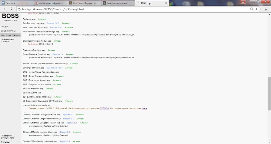
Task: Click the Run For Your Lives.esp entry
Action: [x=34, y=23]
